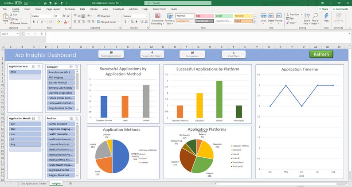352x187 pixels.
Task: Open the ribbon display options icon
Action: point(322,3)
